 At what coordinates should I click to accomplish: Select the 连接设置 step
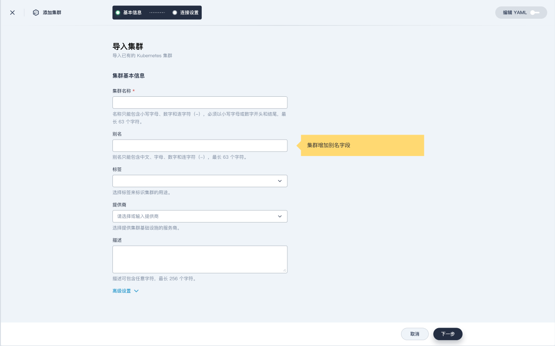click(186, 12)
